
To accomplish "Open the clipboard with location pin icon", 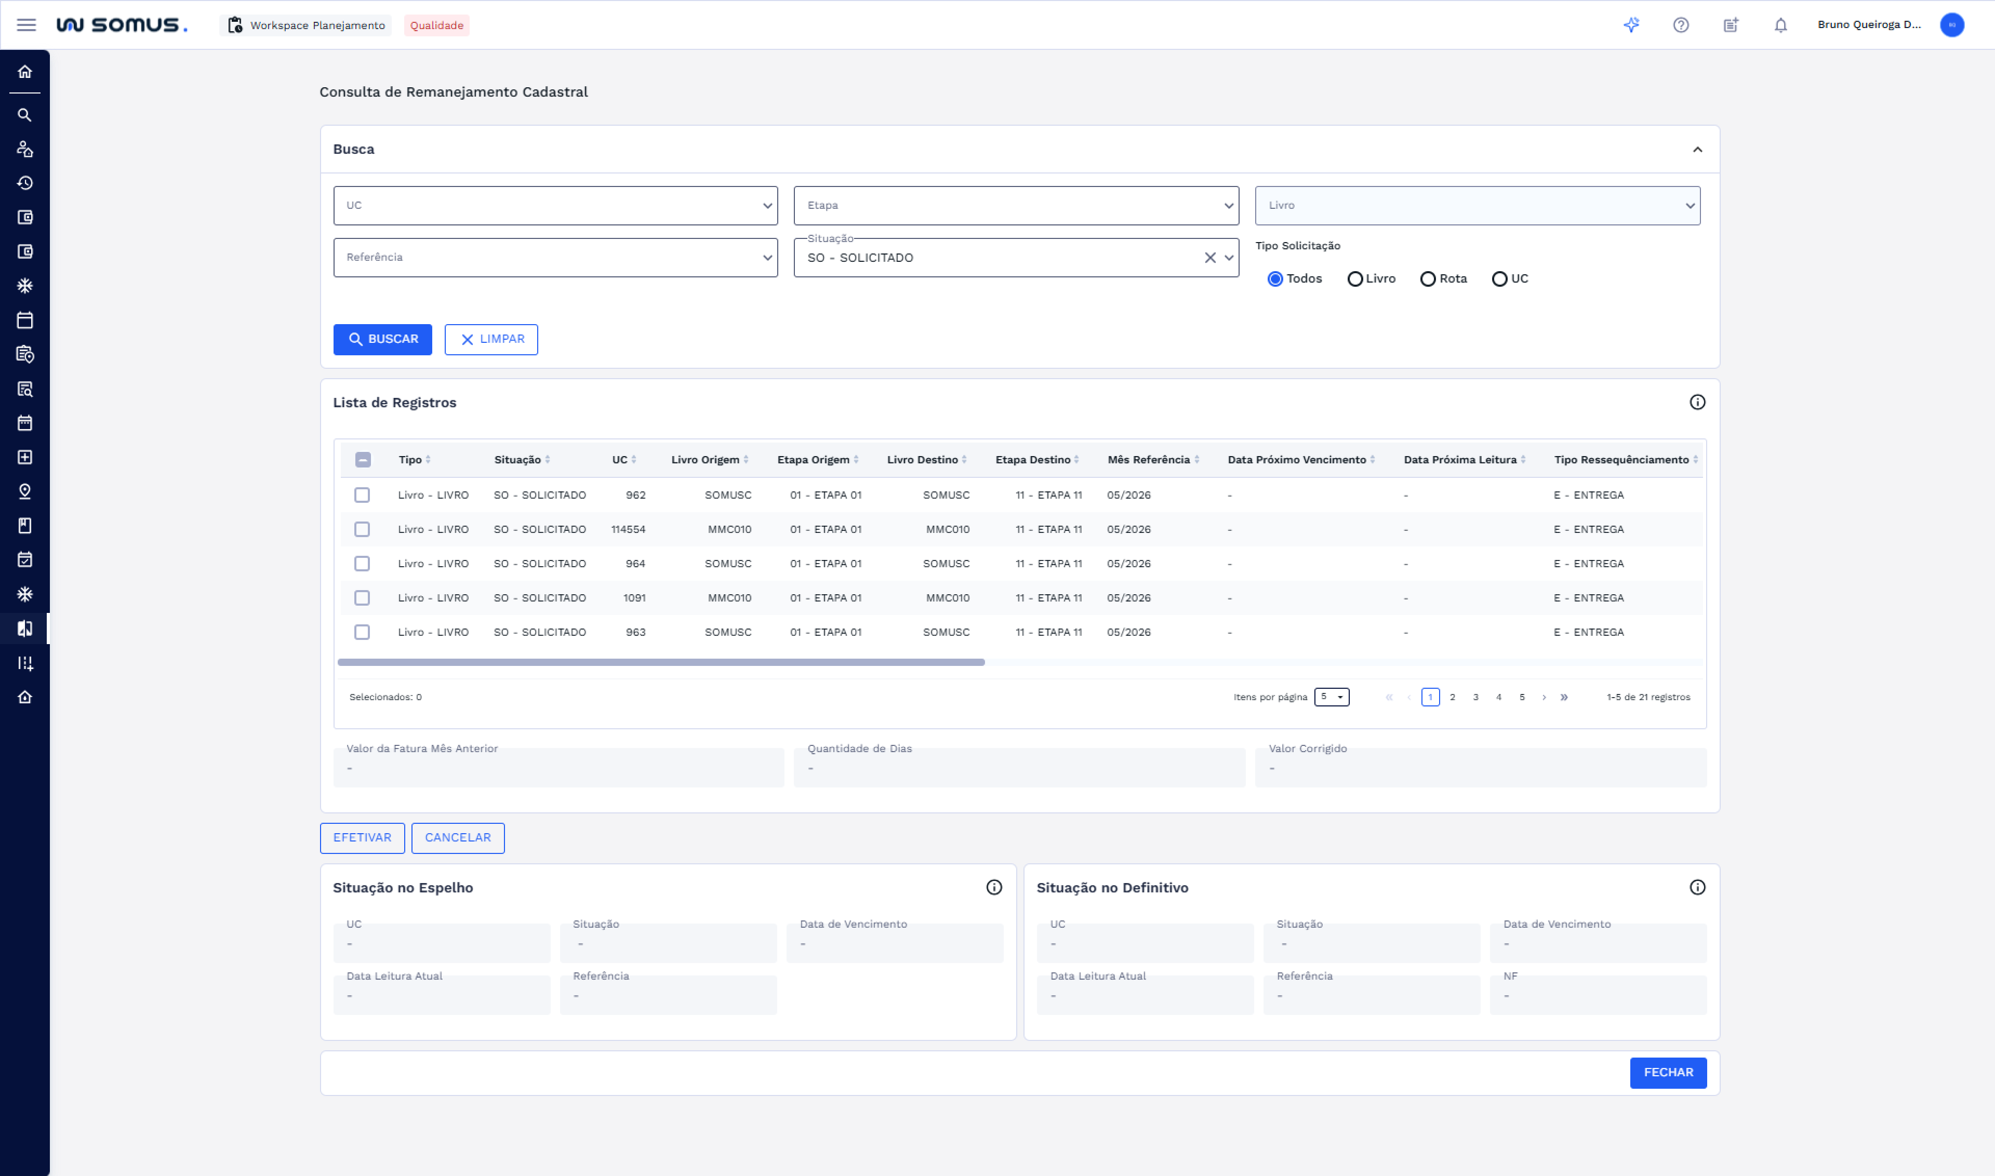I will coord(24,354).
